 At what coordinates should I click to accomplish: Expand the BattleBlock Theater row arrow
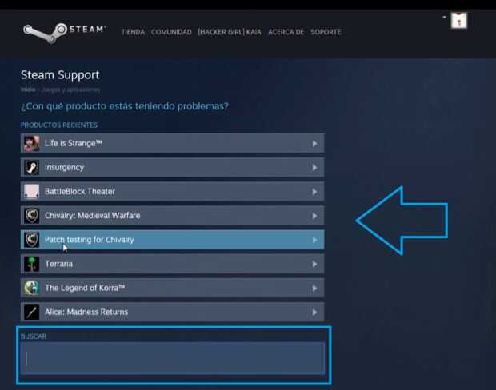(314, 192)
